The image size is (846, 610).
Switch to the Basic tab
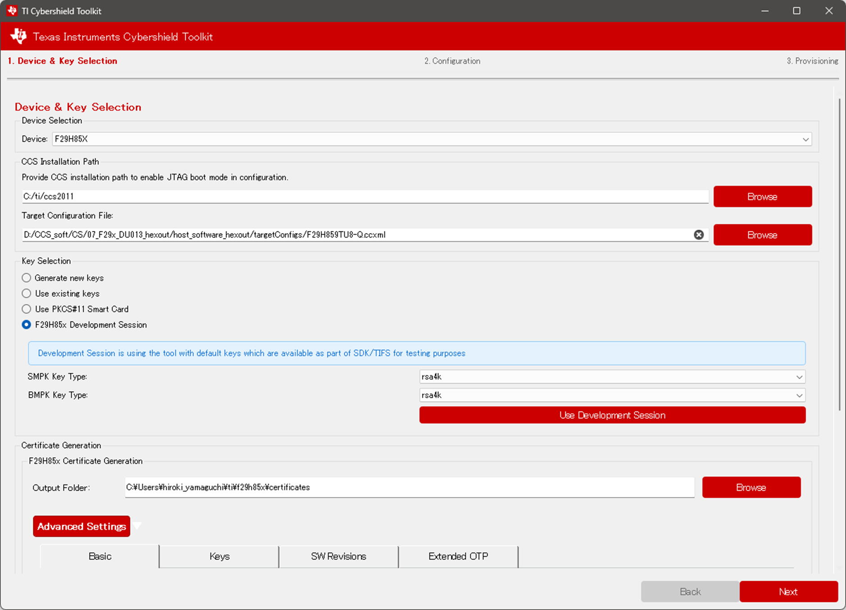[100, 556]
